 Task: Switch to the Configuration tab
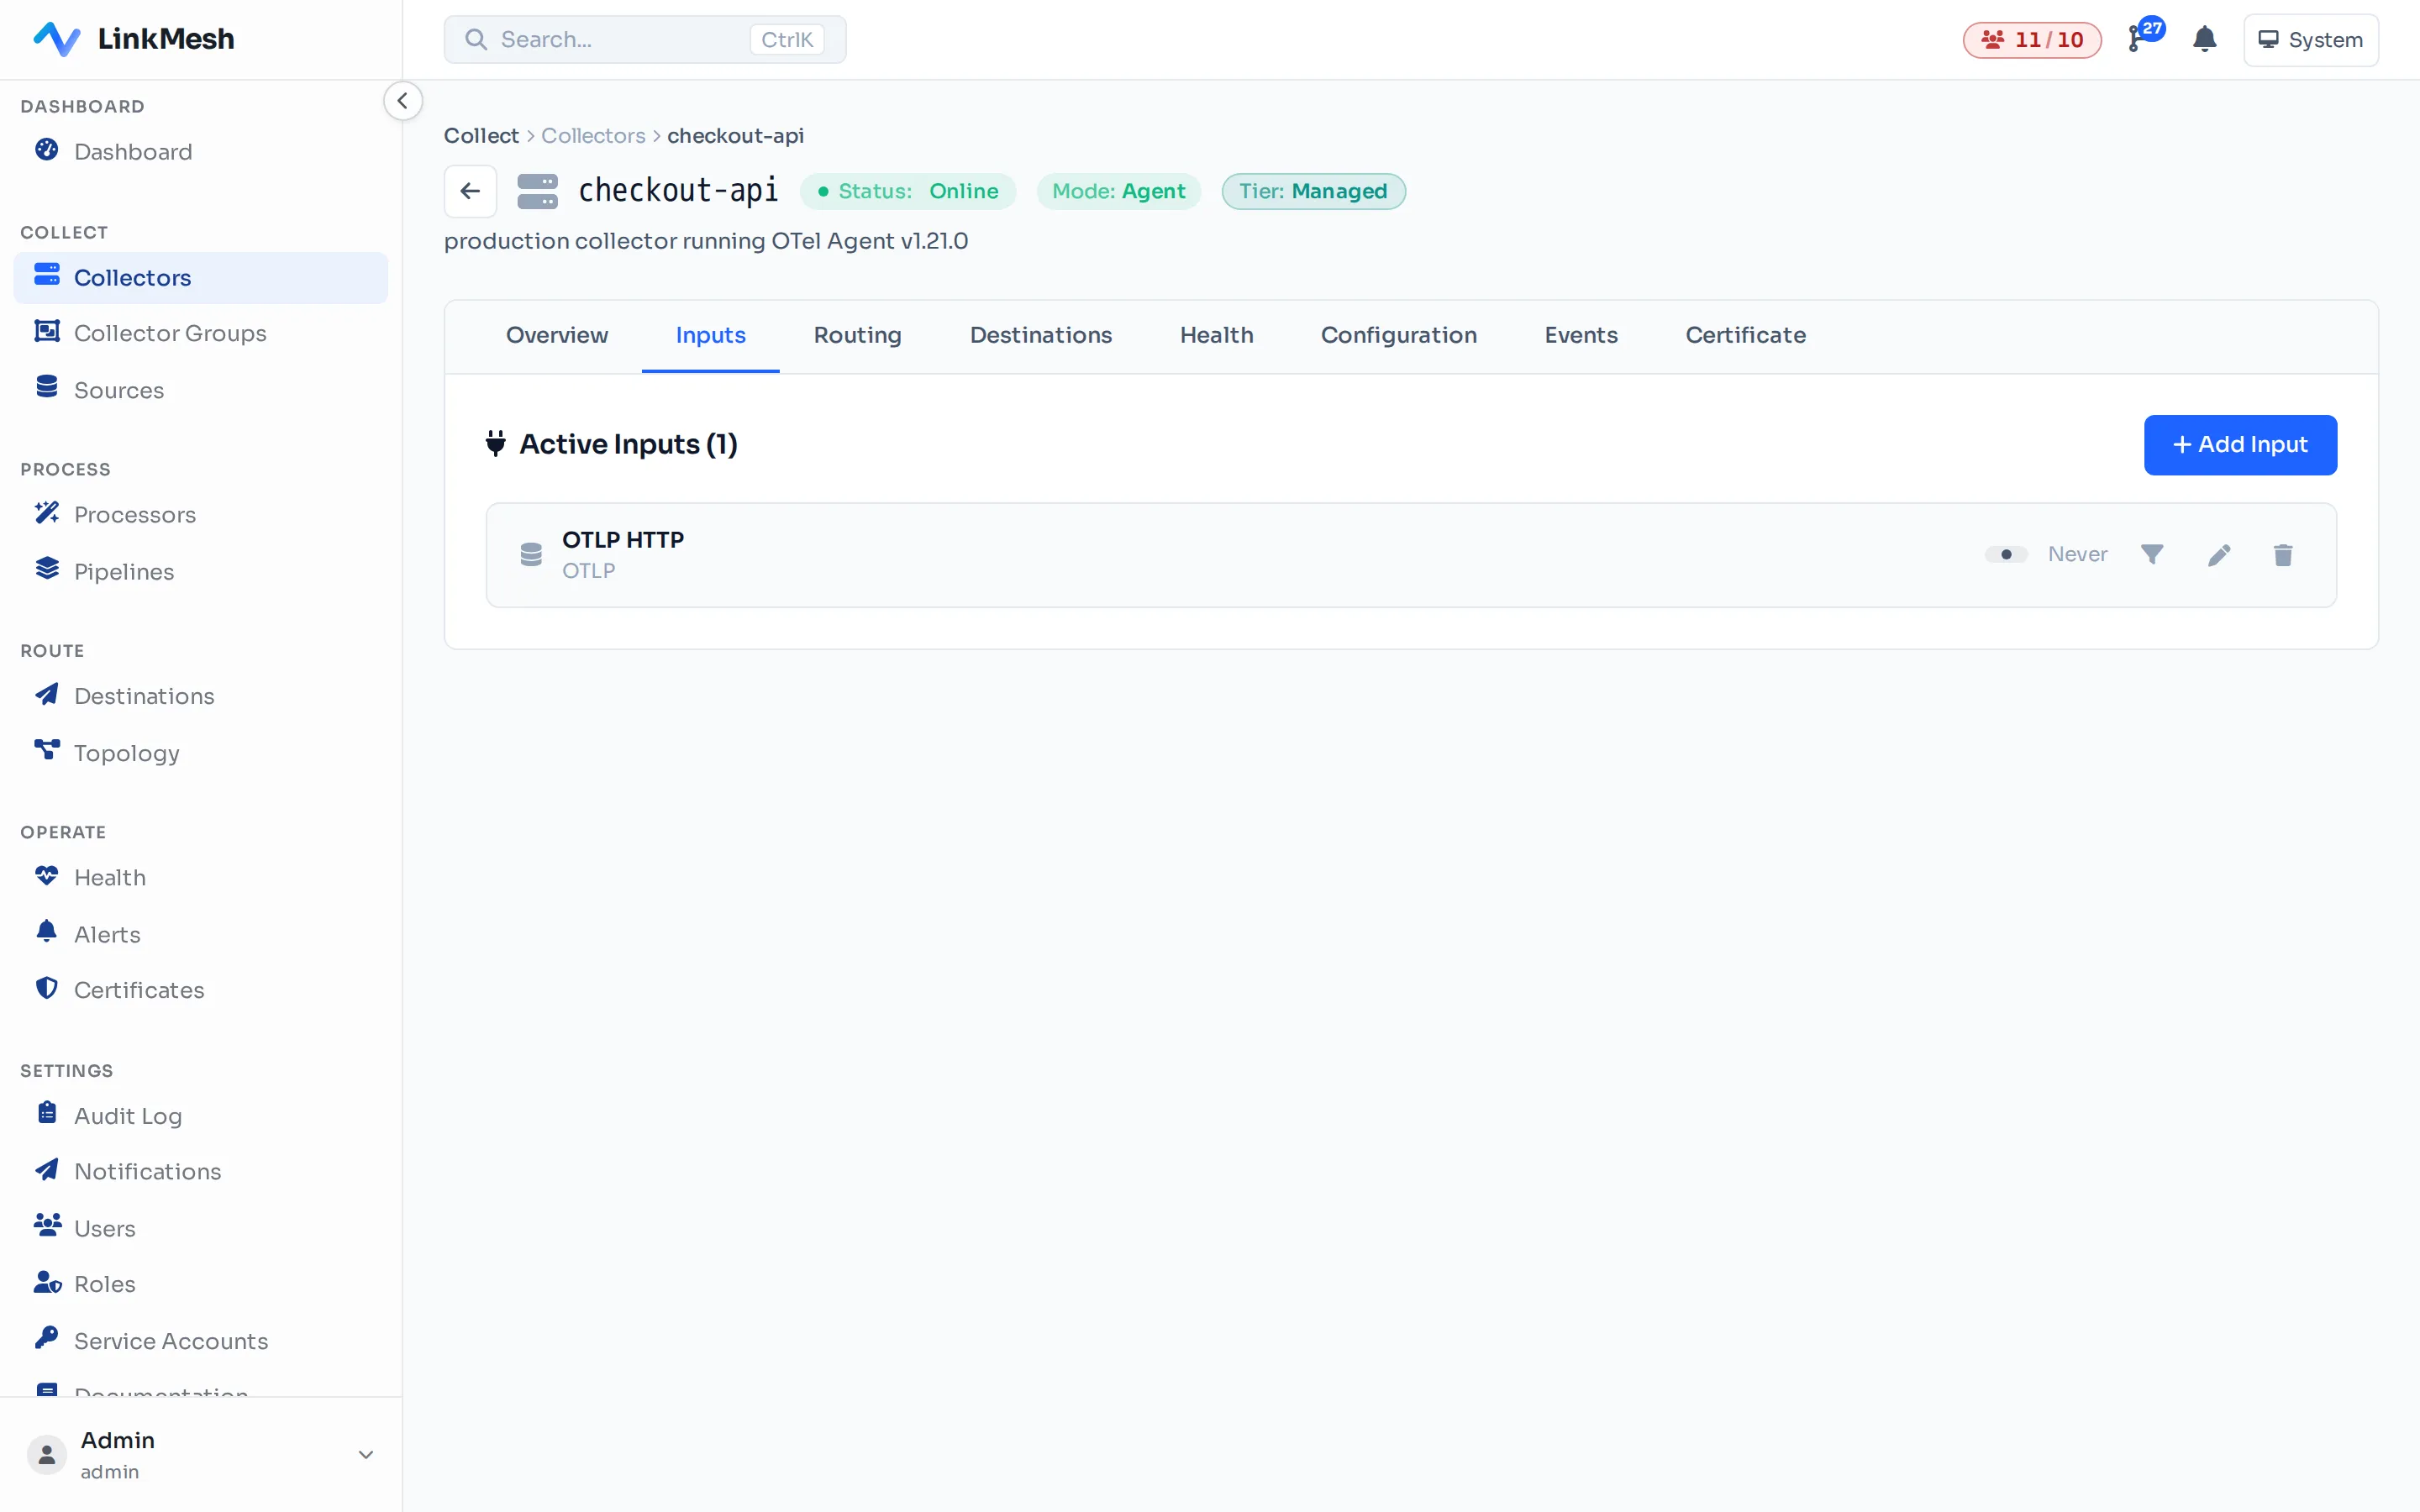pyautogui.click(x=1398, y=335)
